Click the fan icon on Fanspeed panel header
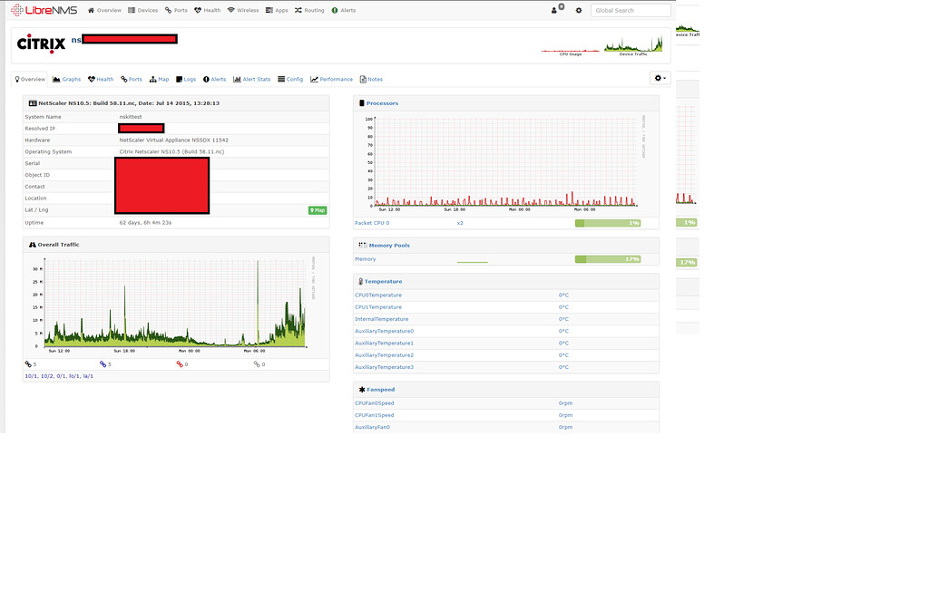The height and width of the screenshot is (600, 929). pos(360,389)
